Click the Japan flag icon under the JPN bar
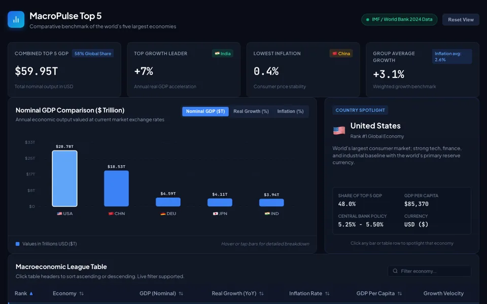 pyautogui.click(x=216, y=214)
